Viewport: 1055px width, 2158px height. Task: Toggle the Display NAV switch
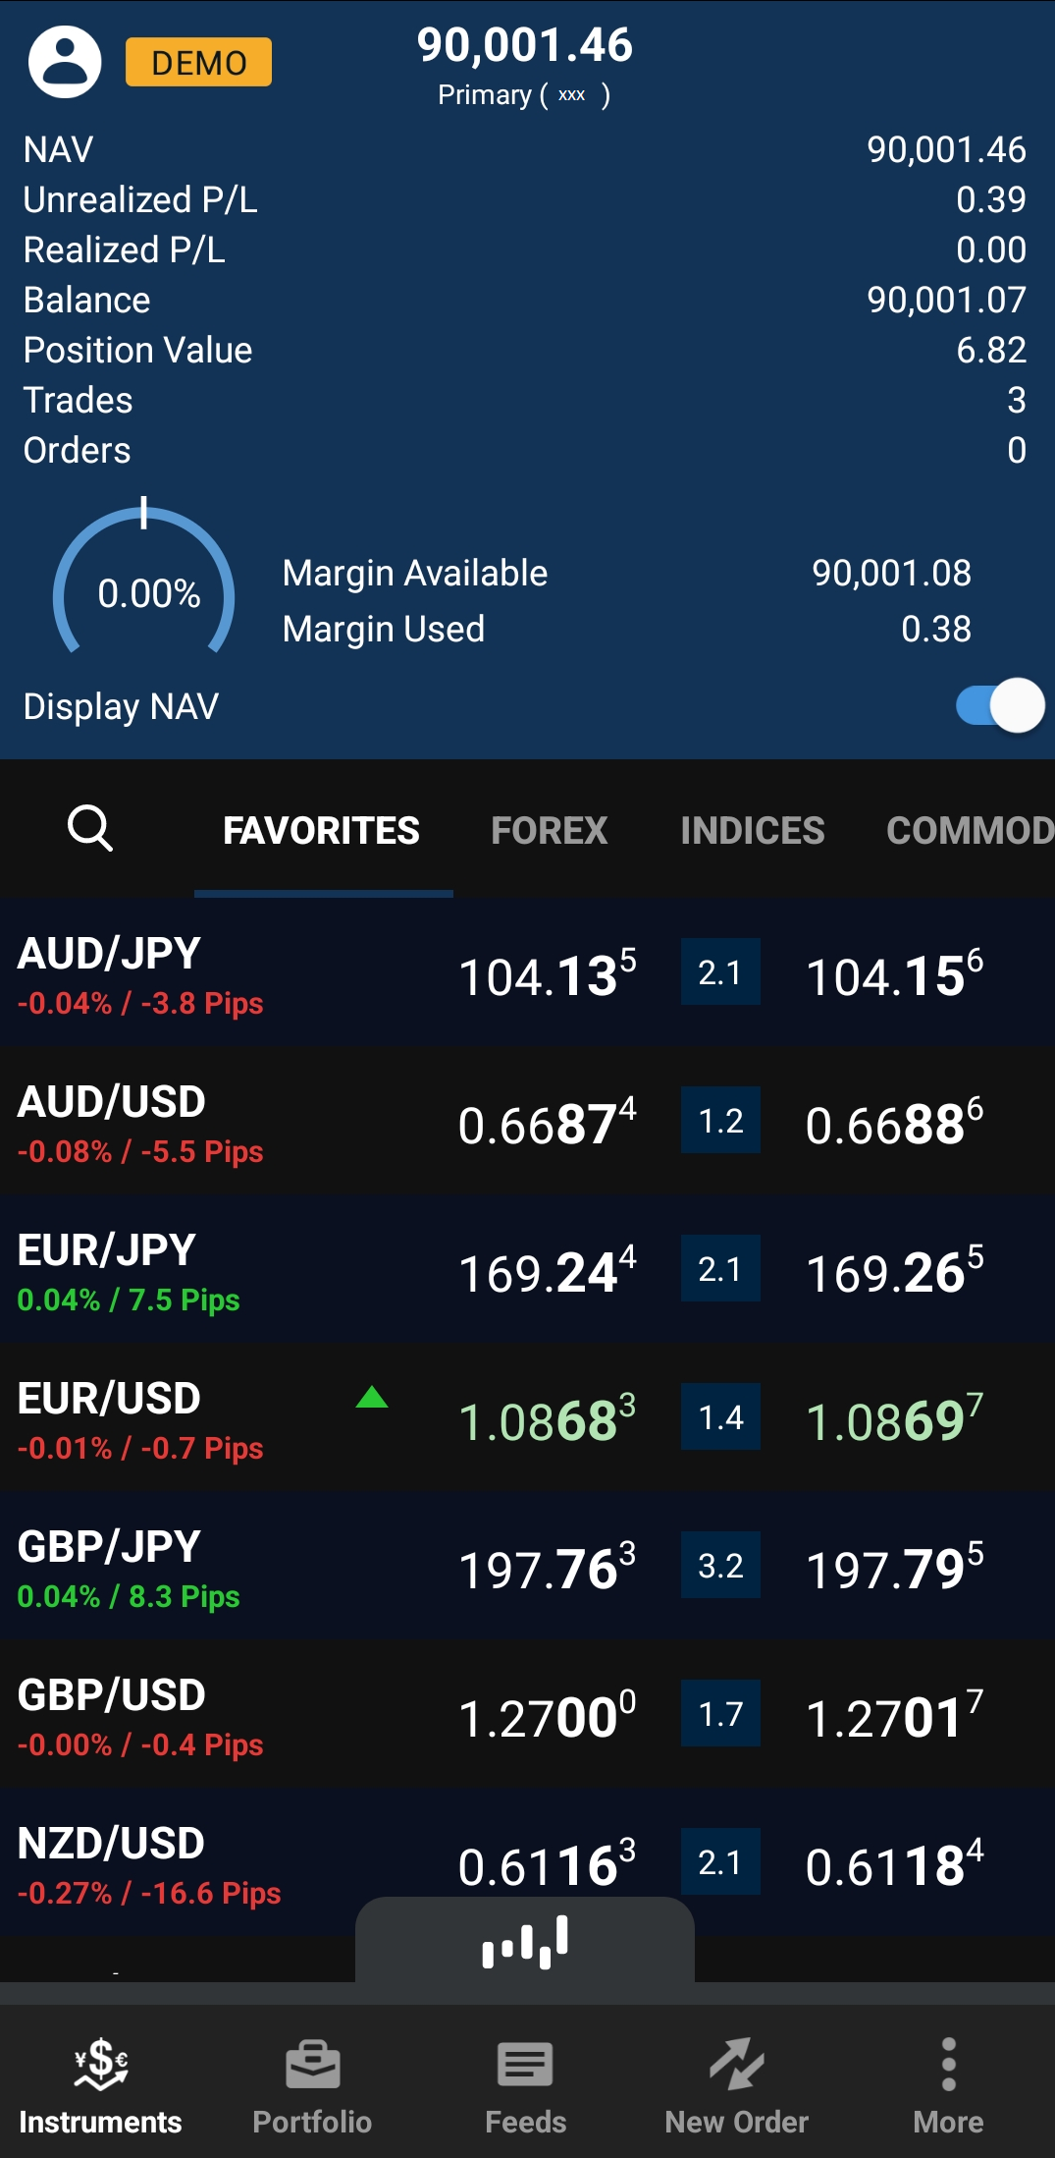click(x=999, y=705)
